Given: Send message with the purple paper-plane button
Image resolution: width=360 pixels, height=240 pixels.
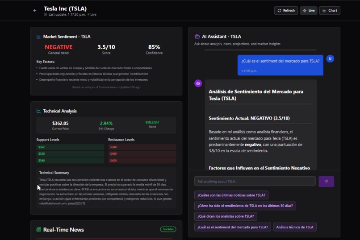Looking at the screenshot, I should click(326, 181).
